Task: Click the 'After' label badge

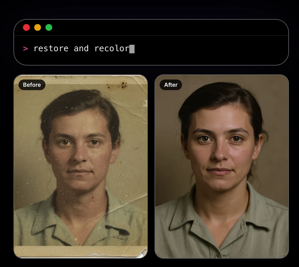Action: tap(171, 85)
